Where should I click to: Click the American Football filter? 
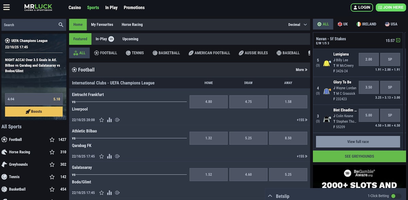coord(209,53)
